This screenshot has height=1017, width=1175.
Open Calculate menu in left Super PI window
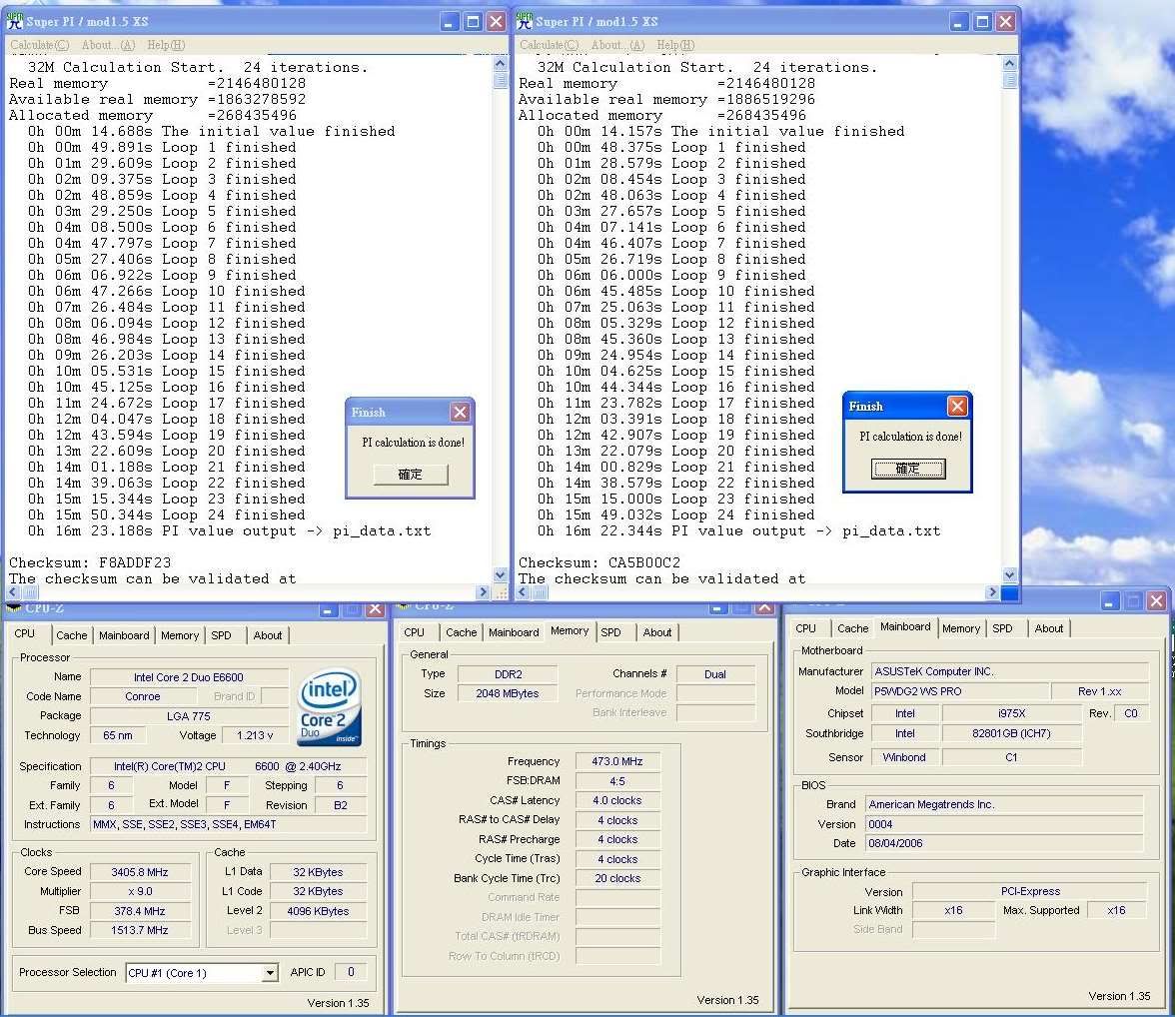pos(40,45)
